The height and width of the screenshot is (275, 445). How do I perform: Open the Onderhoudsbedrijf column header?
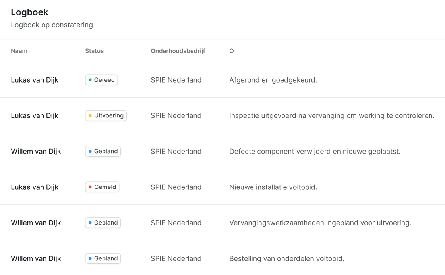point(178,51)
